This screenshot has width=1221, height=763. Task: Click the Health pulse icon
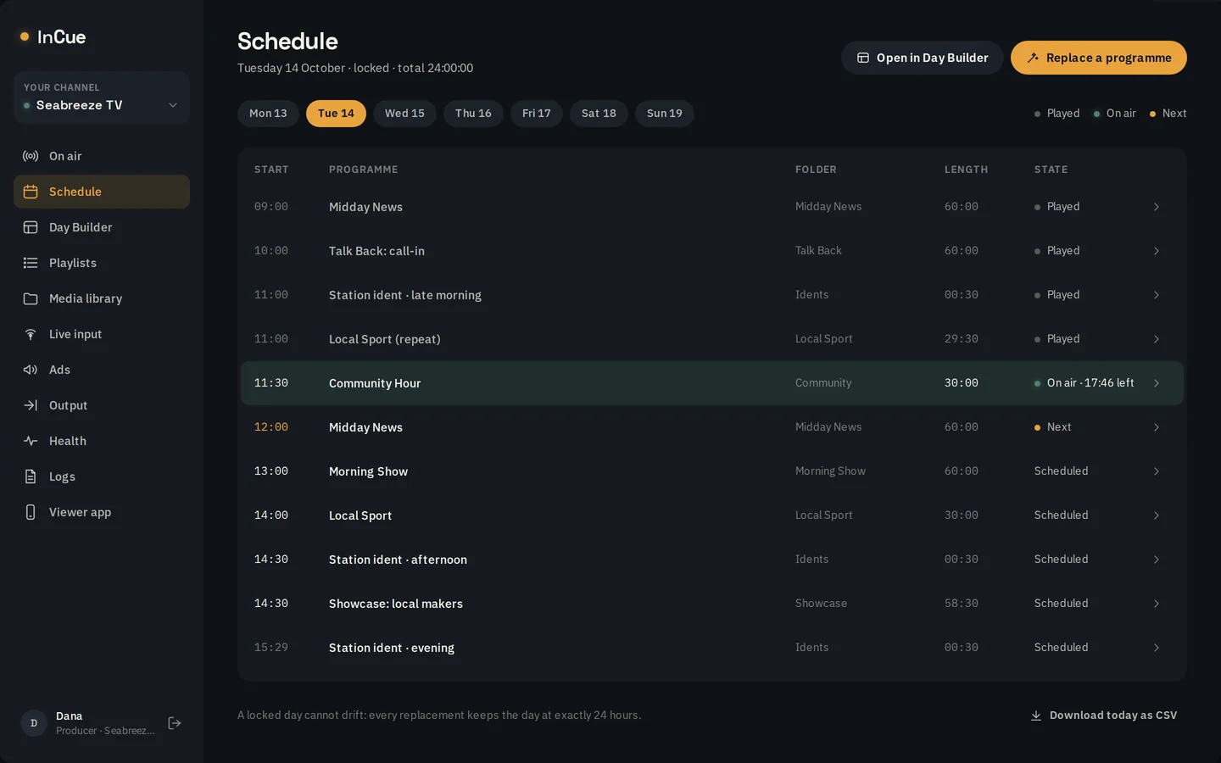coord(31,441)
